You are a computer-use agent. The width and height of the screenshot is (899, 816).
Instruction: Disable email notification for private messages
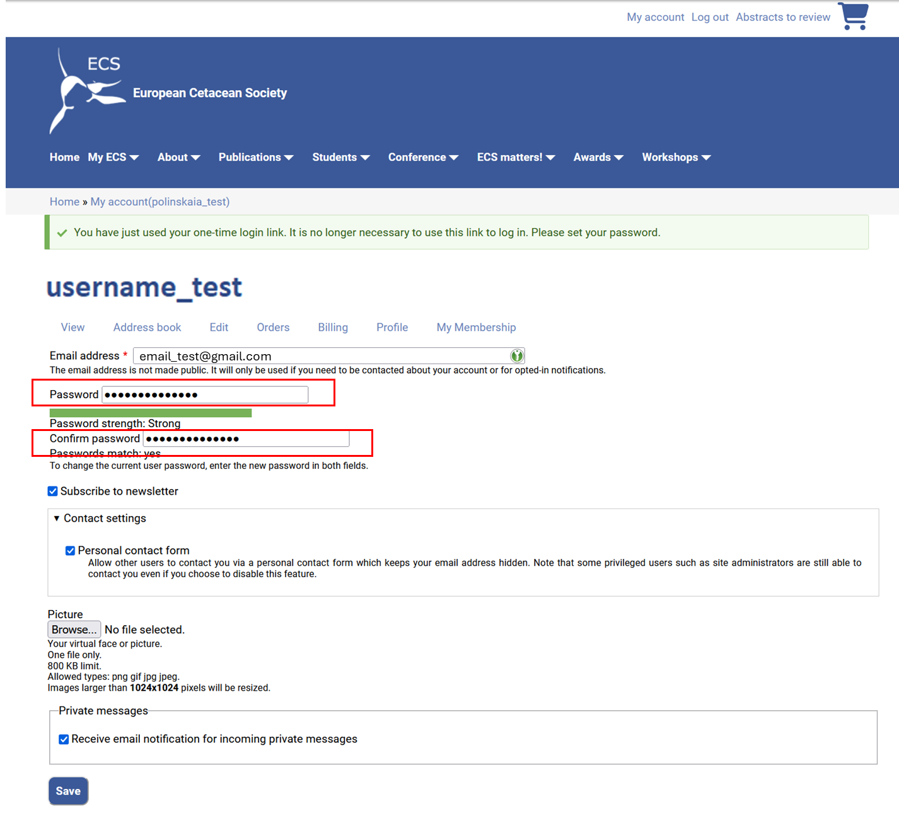click(64, 739)
